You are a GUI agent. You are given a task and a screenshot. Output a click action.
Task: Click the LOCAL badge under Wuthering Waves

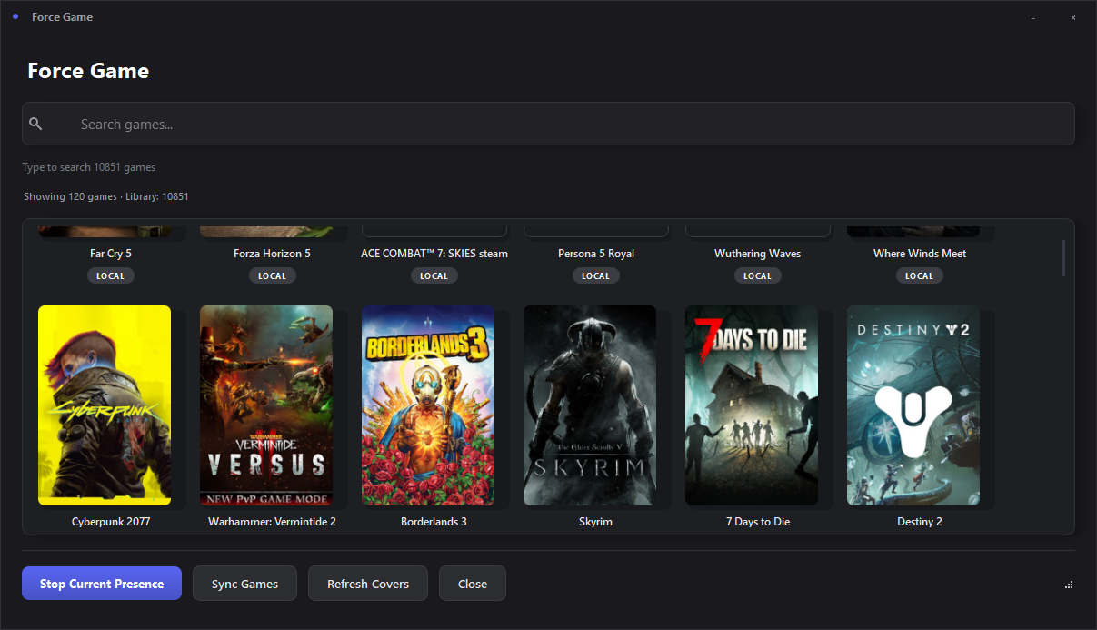(758, 275)
